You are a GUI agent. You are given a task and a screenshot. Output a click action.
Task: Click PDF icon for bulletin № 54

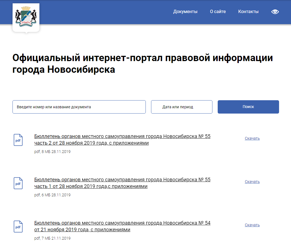coord(18,227)
